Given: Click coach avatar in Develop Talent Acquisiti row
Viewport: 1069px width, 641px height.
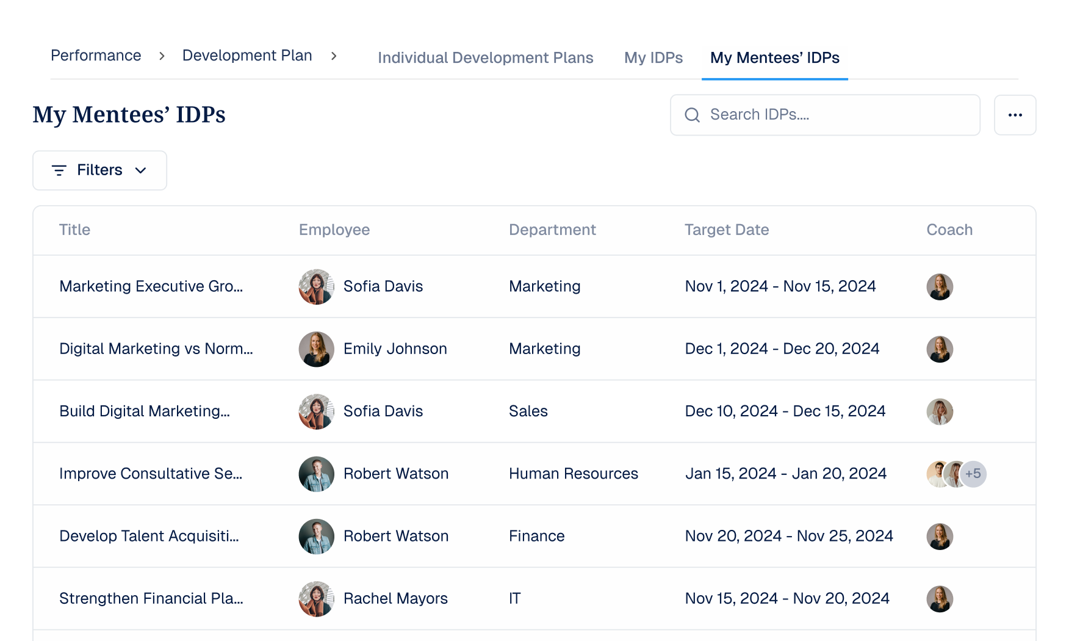Looking at the screenshot, I should (940, 536).
